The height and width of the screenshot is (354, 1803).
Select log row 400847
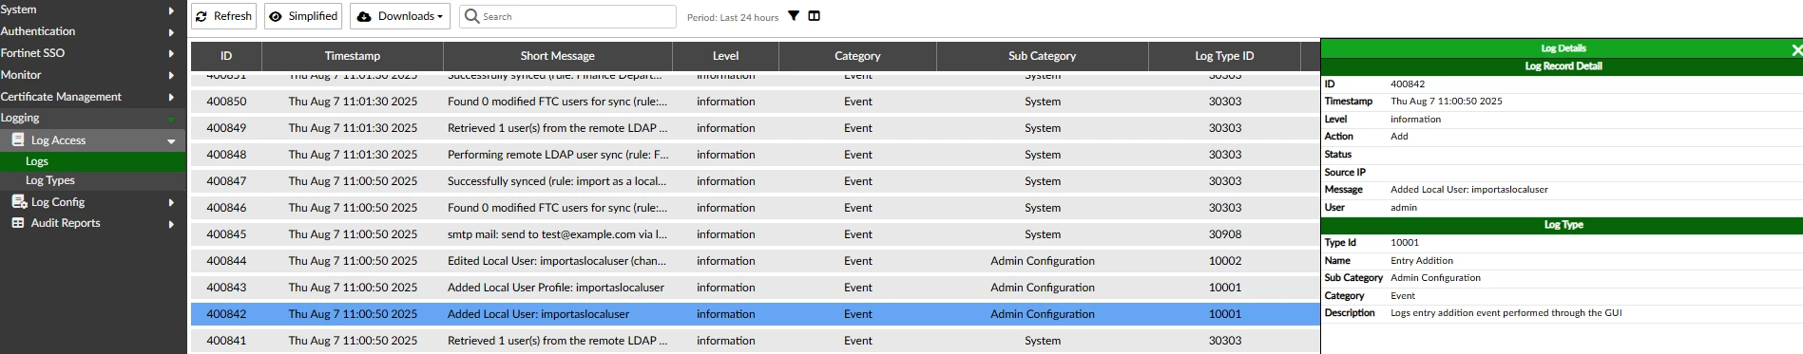[755, 181]
